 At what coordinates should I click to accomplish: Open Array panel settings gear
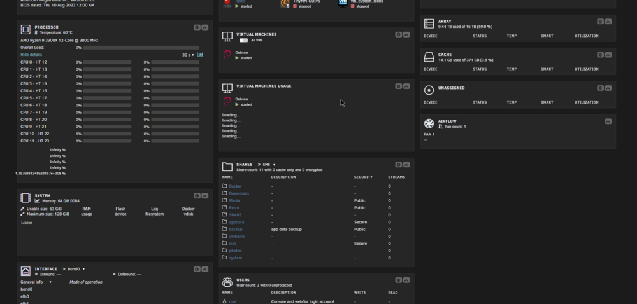[601, 22]
